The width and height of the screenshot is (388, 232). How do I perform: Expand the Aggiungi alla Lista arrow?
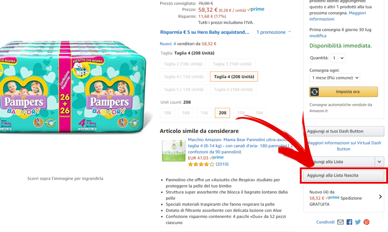point(380,162)
